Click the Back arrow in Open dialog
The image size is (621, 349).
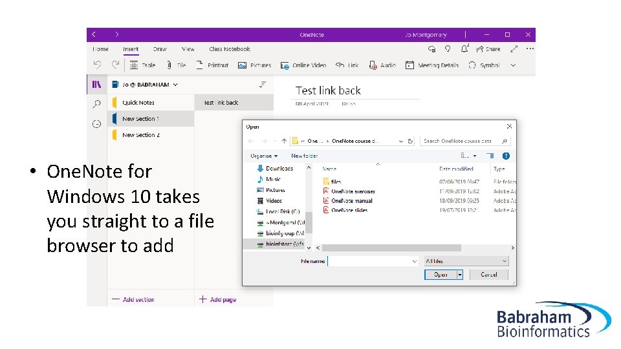tap(251, 141)
